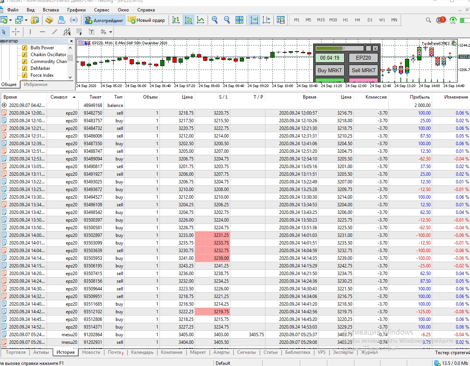
Task: Set timeframe to M5
Action: (308, 20)
